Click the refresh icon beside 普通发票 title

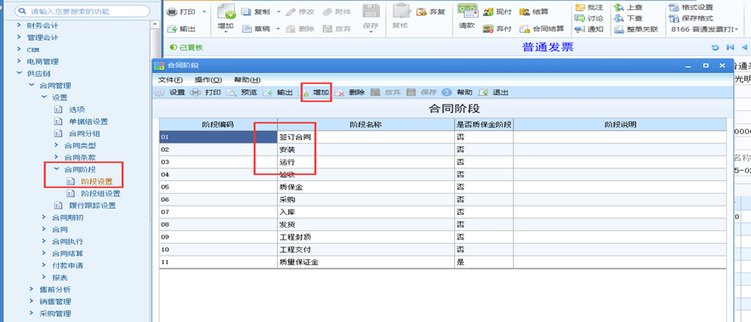(715, 48)
